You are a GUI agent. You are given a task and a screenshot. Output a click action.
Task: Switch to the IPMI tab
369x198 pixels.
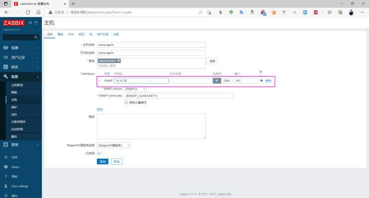click(71, 34)
